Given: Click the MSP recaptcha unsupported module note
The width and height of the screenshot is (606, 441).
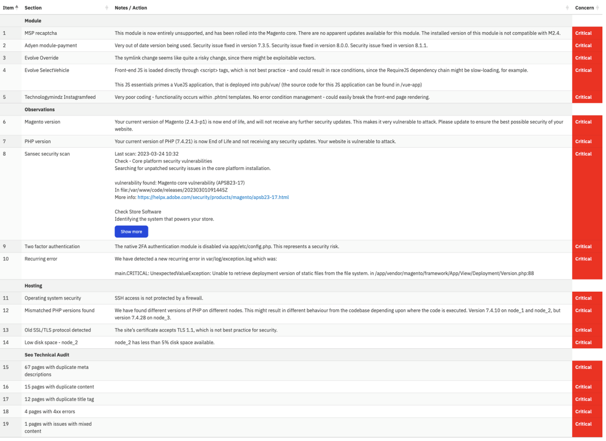Looking at the screenshot, I should 337,33.
